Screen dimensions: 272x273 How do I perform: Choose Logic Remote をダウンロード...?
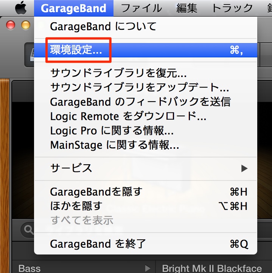tap(146, 116)
